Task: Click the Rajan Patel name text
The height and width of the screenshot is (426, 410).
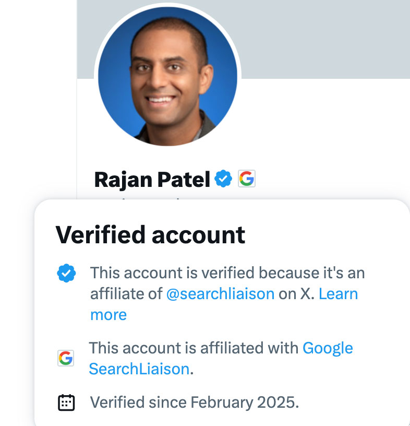Action: coord(152,179)
